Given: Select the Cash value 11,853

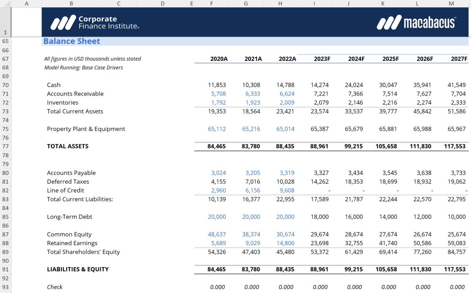Looking at the screenshot, I should pyautogui.click(x=217, y=85).
